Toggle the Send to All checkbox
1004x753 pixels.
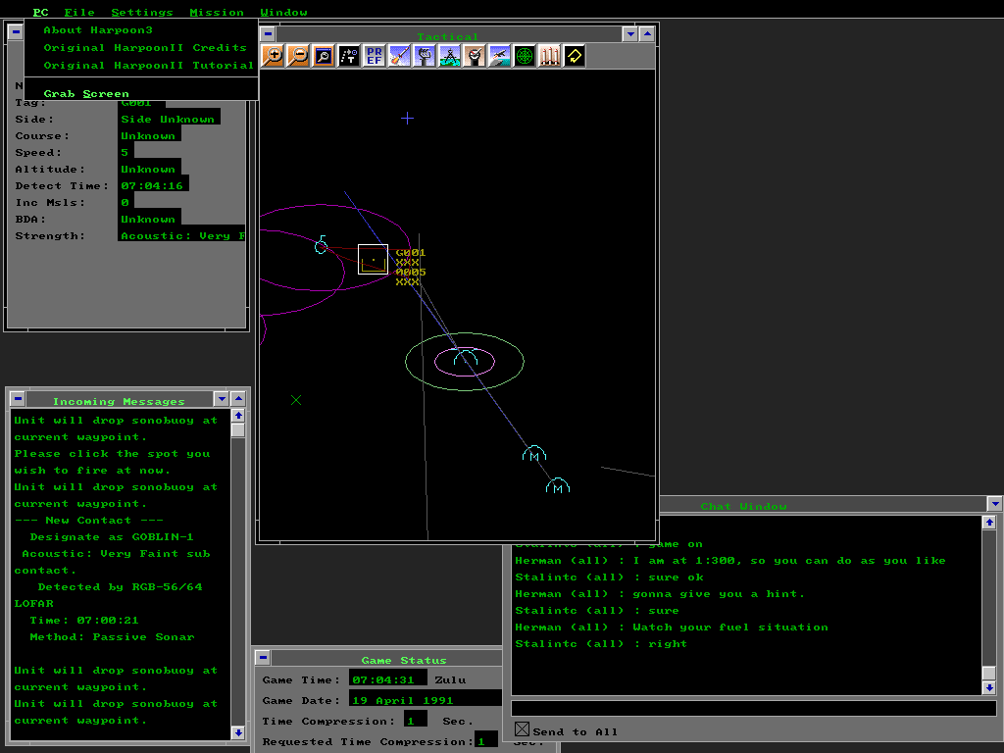point(522,729)
